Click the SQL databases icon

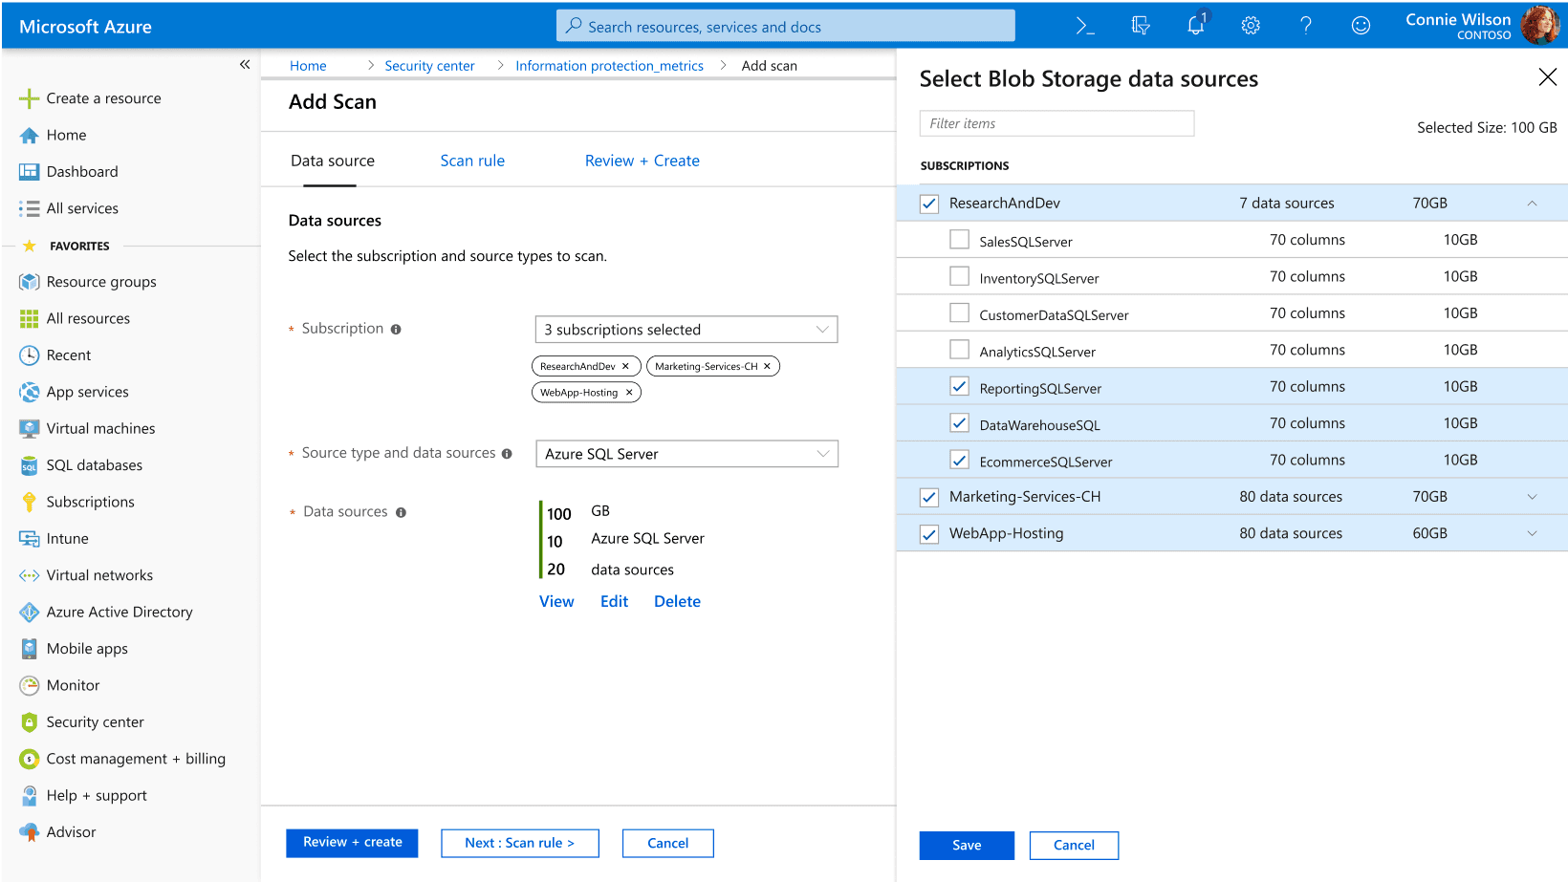30,465
